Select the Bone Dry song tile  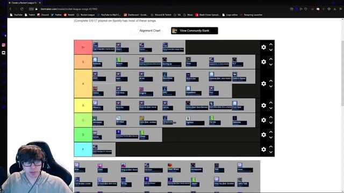click(123, 106)
